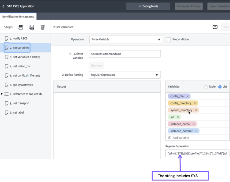Delete step with the trash can icon
230x182 pixels.
tap(43, 27)
